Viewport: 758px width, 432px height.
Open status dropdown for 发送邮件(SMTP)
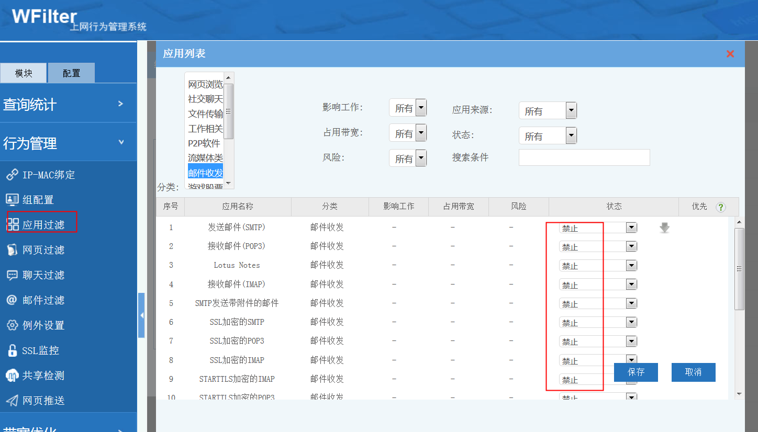(x=631, y=228)
